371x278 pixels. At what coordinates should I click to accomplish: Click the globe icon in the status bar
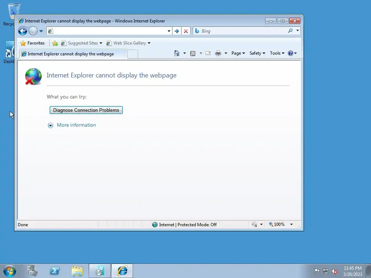[155, 224]
